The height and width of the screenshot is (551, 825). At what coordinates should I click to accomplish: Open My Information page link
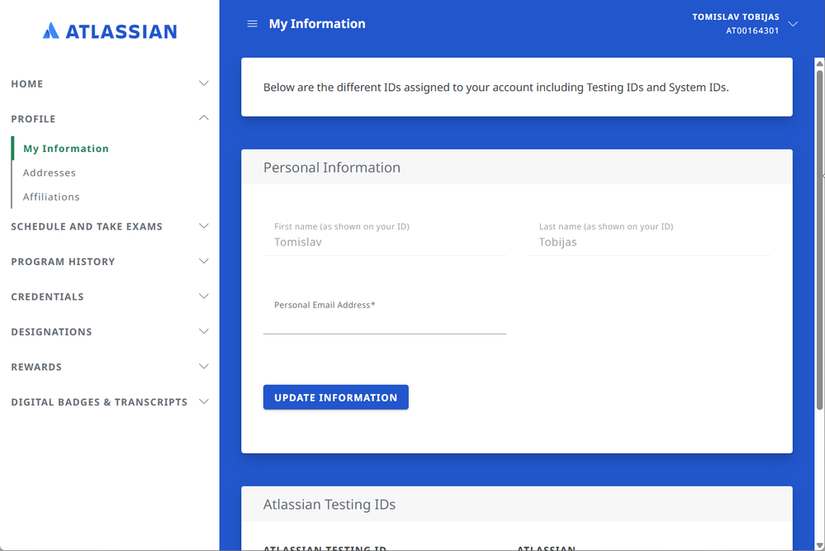point(66,149)
